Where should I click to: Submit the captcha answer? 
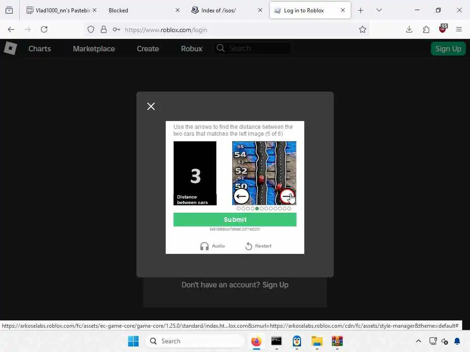click(x=235, y=220)
